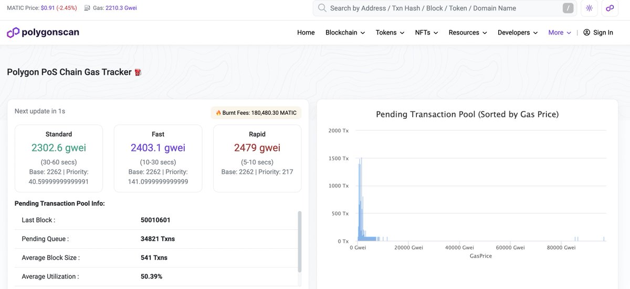This screenshot has height=289, width=630.
Task: Click the Last Block value 50010601
Action: pos(155,220)
